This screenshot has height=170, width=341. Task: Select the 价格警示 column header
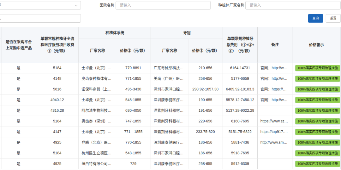pos(316,45)
